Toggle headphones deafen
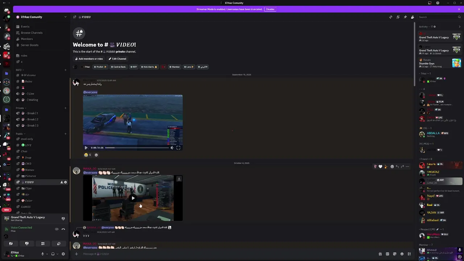The height and width of the screenshot is (261, 464). [53, 254]
